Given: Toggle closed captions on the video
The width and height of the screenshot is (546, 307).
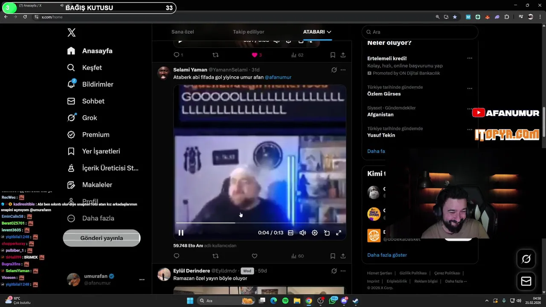Looking at the screenshot, I should click(290, 233).
